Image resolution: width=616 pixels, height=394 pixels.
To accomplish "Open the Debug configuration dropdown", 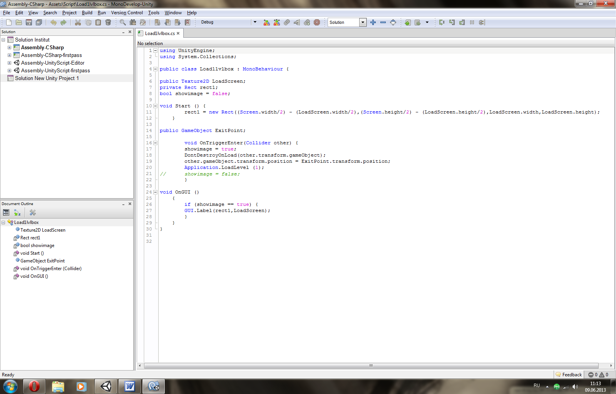I will [255, 22].
